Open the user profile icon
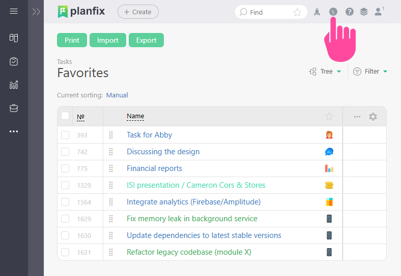 click(x=378, y=12)
